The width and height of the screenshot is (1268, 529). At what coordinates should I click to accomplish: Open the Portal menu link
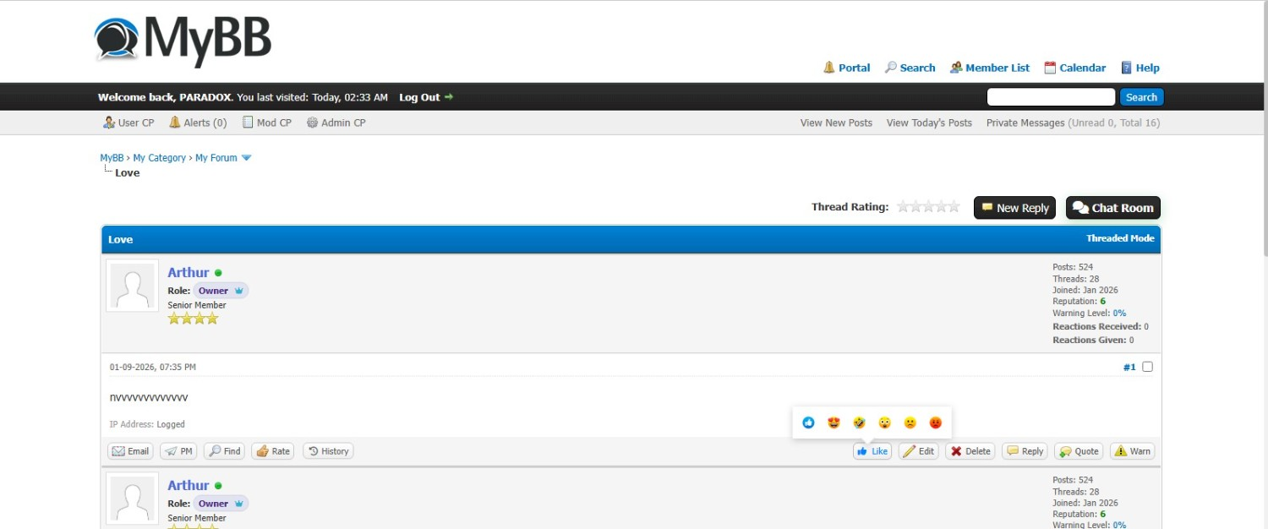coord(846,68)
